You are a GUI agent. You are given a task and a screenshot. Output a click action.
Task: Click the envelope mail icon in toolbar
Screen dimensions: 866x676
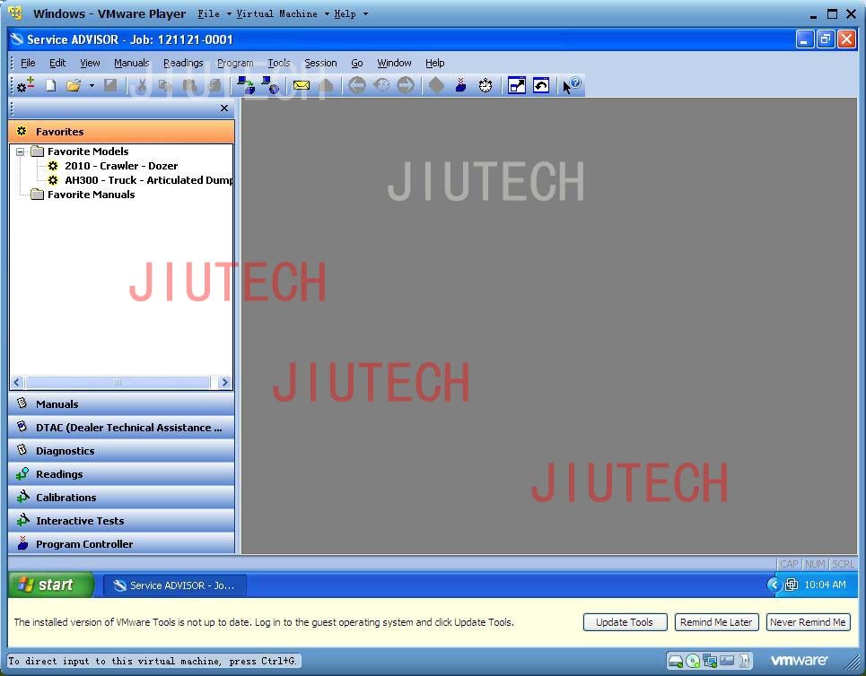(301, 85)
